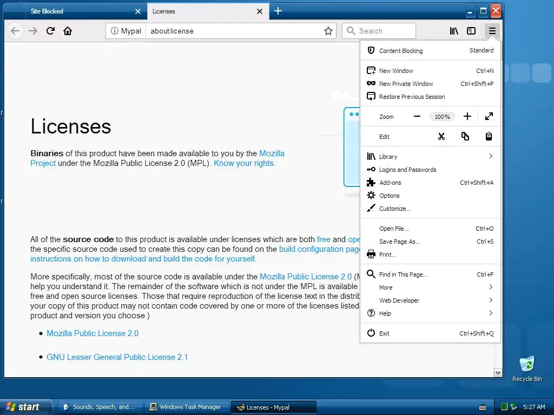Open the Recycle Bin desktop icon

[527, 369]
